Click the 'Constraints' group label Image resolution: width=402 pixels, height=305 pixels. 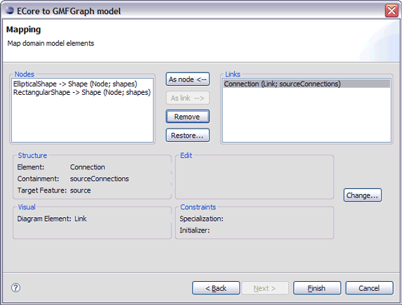pyautogui.click(x=198, y=207)
